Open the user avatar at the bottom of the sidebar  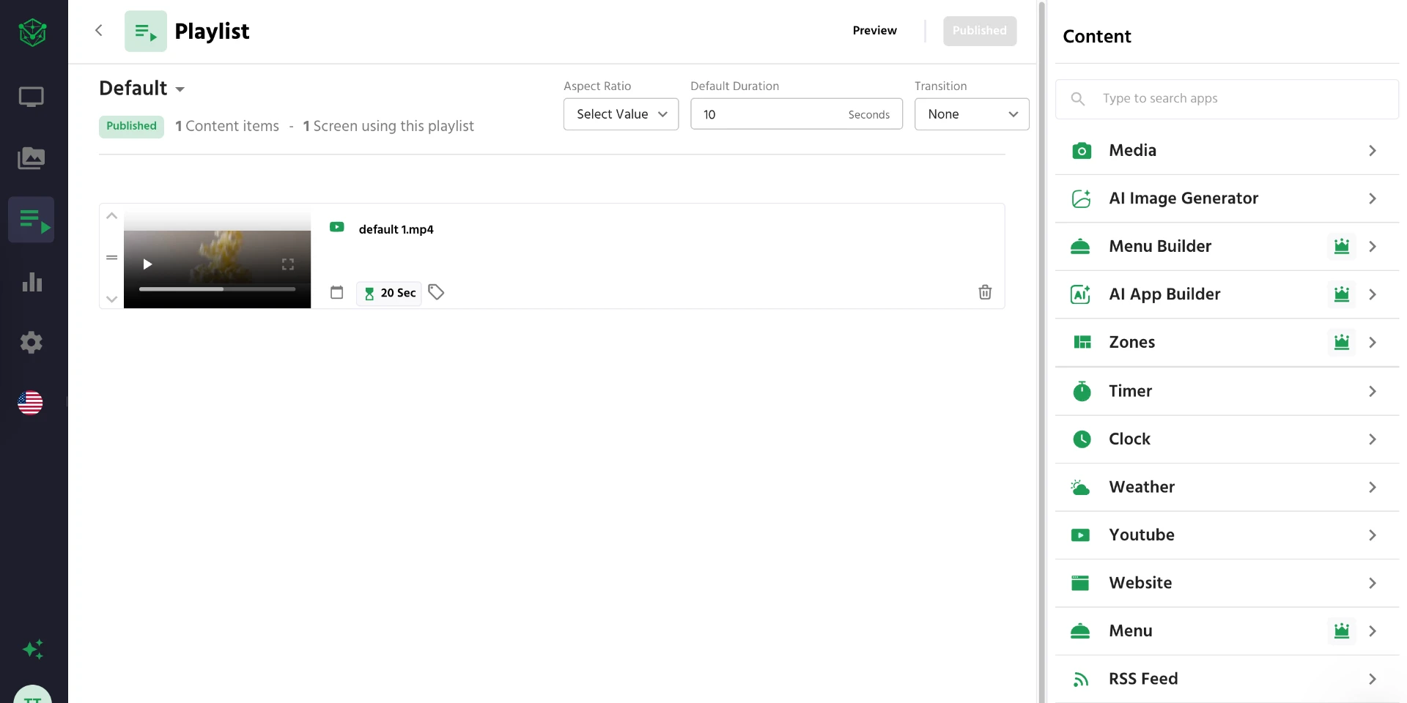[x=32, y=694]
